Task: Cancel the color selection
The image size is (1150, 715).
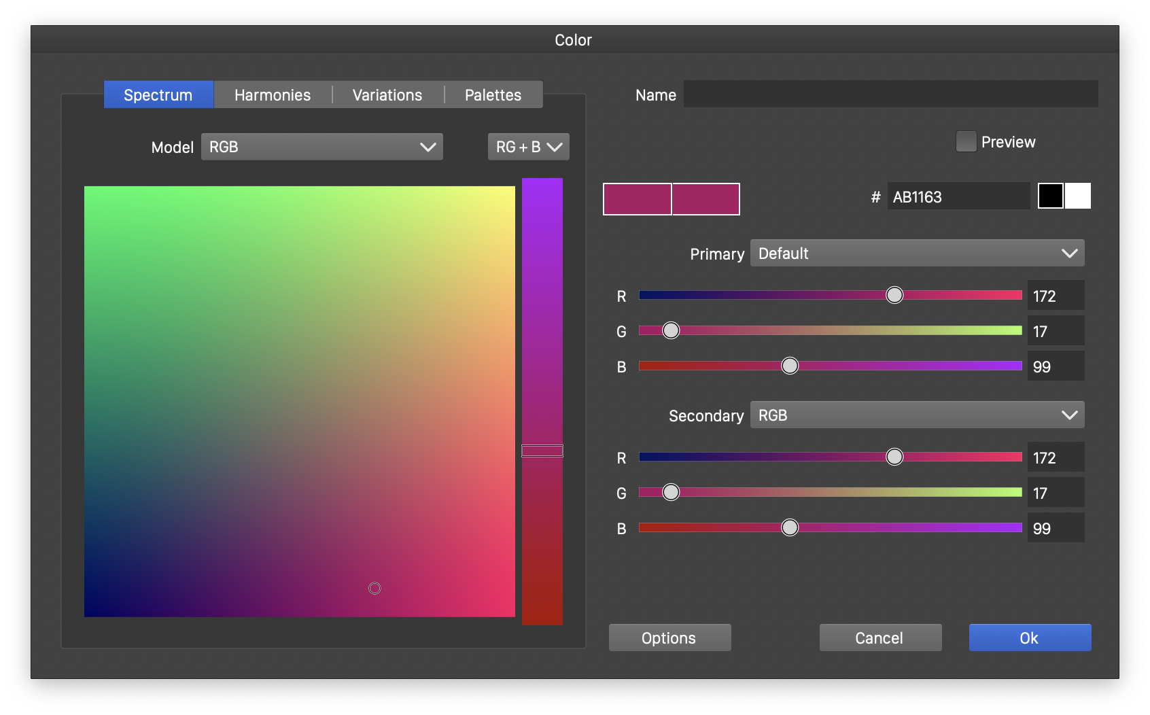Action: (x=879, y=638)
